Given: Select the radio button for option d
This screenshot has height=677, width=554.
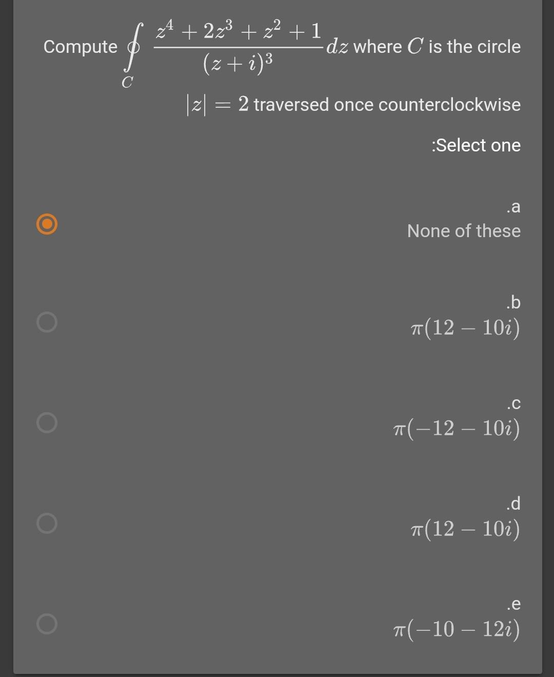Looking at the screenshot, I should (x=47, y=523).
